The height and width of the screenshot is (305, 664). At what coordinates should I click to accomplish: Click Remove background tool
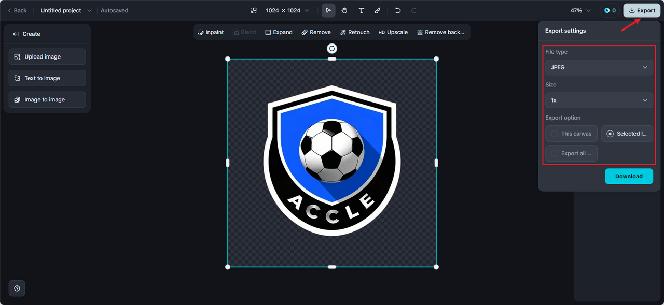tap(440, 32)
